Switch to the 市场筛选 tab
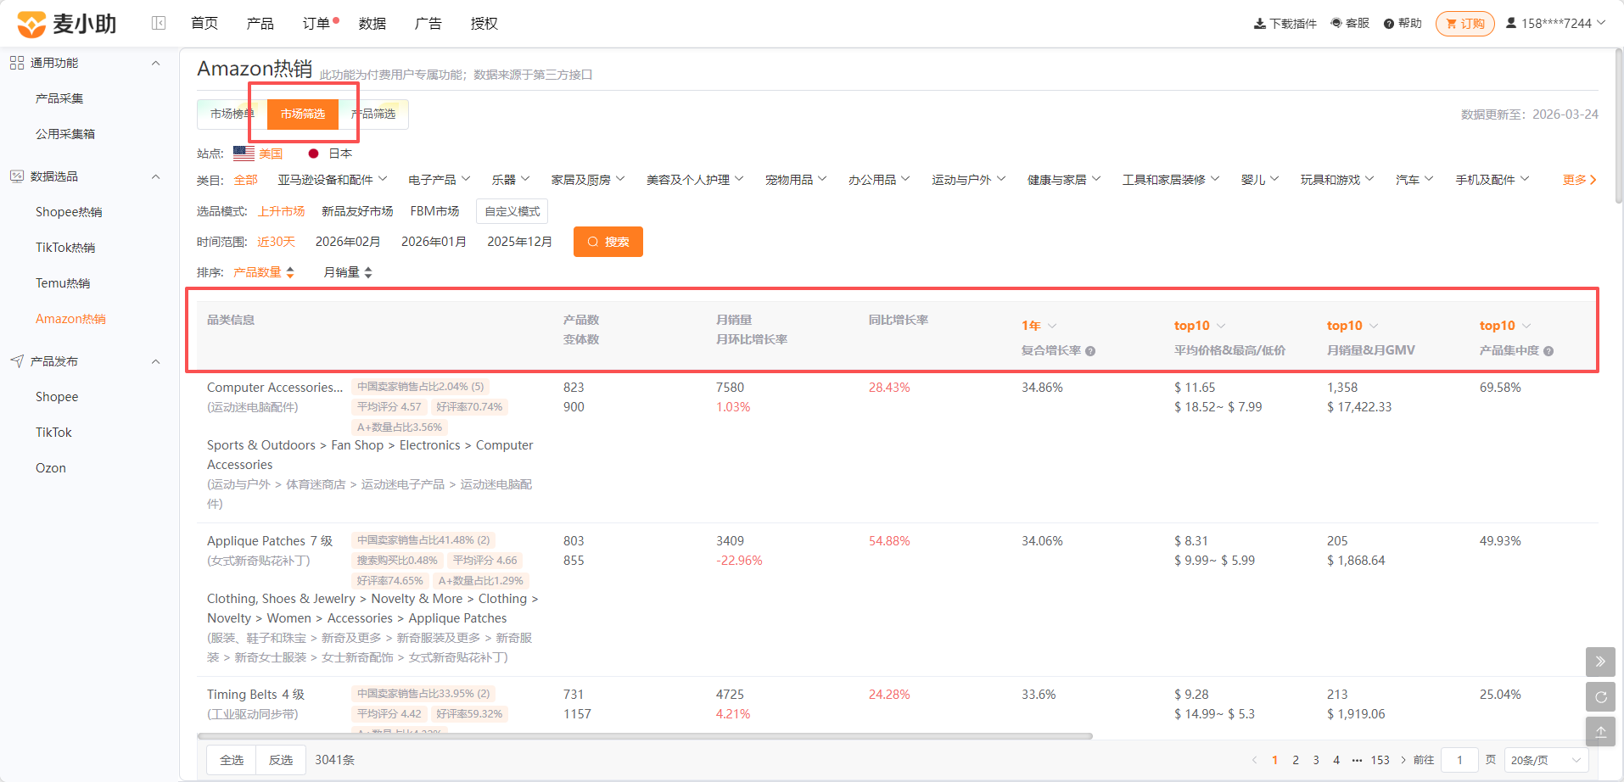Viewport: 1624px width, 782px height. point(303,114)
